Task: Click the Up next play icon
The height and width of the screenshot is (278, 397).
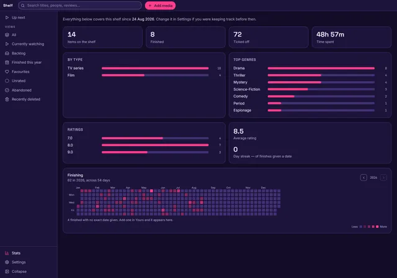Action: click(7, 17)
